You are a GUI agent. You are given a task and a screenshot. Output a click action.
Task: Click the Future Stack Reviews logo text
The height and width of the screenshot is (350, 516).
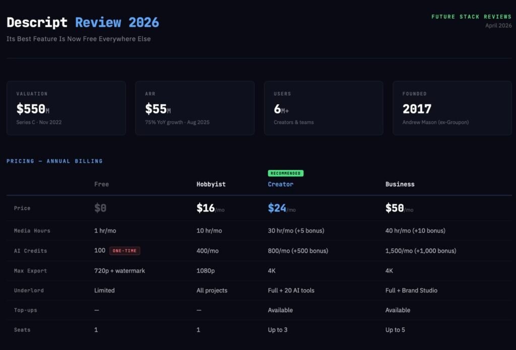pos(471,16)
